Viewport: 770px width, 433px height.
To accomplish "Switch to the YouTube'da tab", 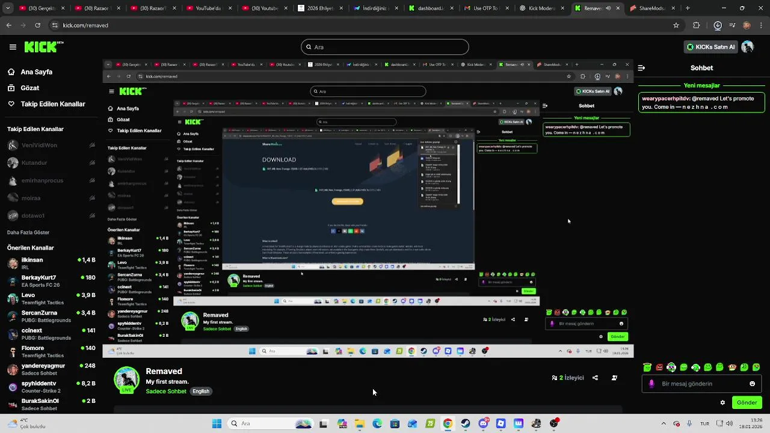I will point(209,8).
